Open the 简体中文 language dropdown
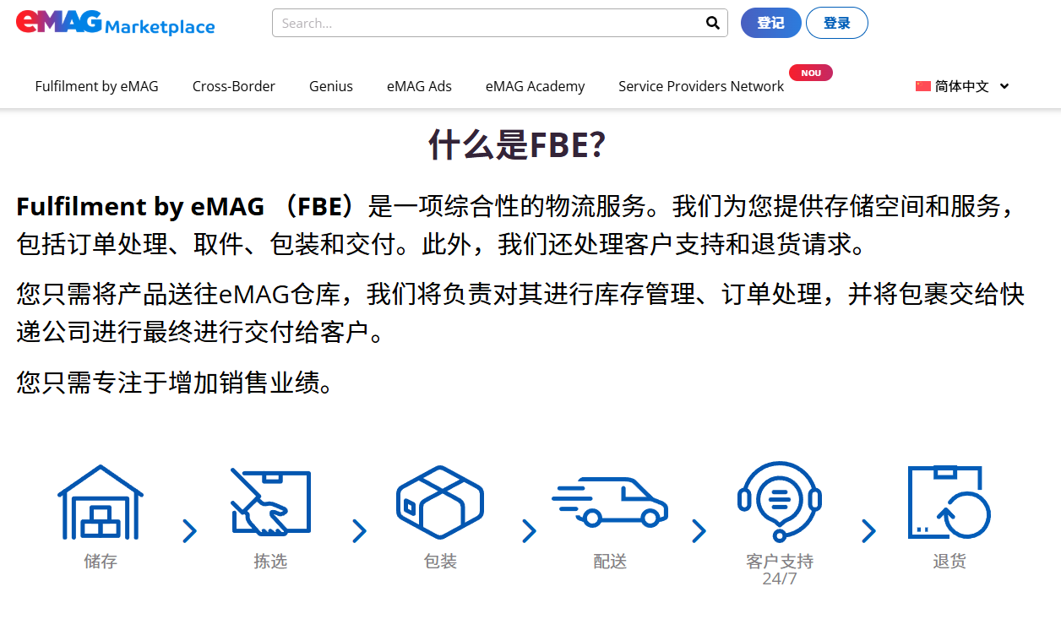1061x630 pixels. pyautogui.click(x=963, y=86)
